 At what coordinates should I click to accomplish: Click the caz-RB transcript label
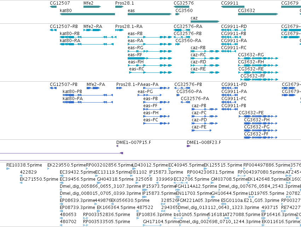click(x=198, y=48)
